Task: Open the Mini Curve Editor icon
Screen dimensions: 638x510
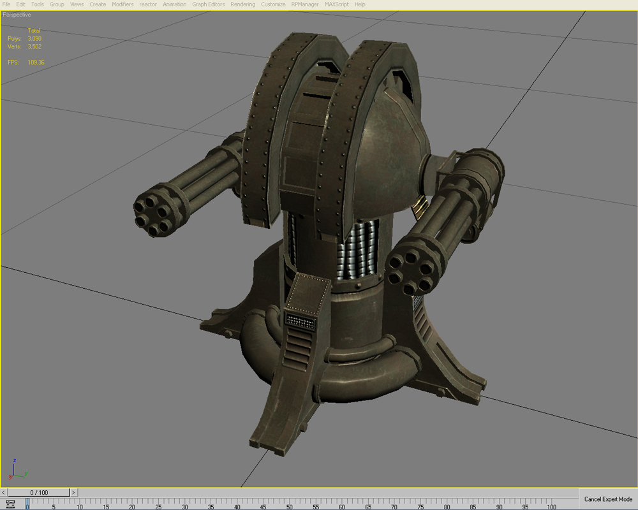Action: click(10, 504)
